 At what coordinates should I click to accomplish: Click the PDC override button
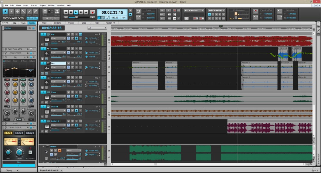[162, 14]
